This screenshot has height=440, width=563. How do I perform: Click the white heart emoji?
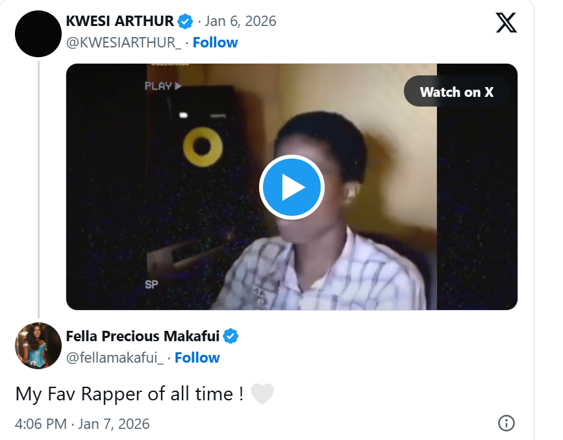coord(262,395)
